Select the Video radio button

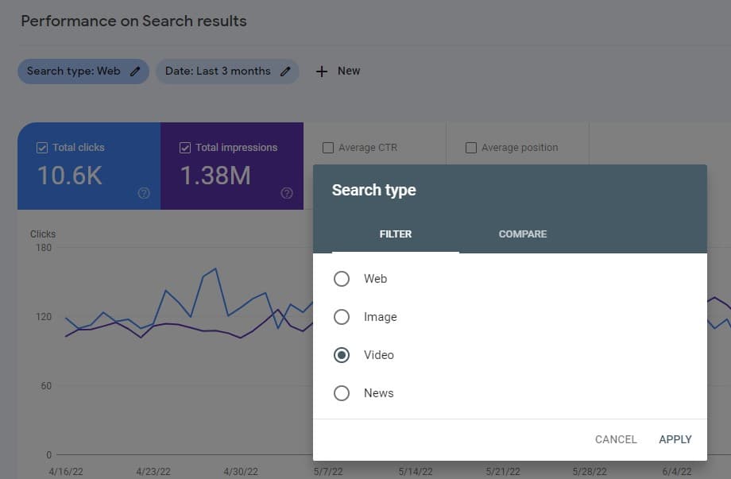[342, 355]
